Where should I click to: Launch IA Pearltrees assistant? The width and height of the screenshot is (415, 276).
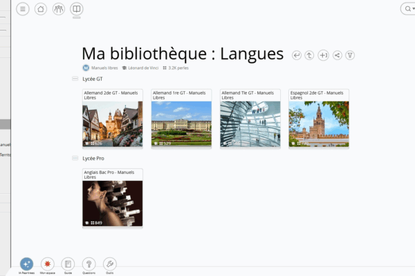point(26,264)
